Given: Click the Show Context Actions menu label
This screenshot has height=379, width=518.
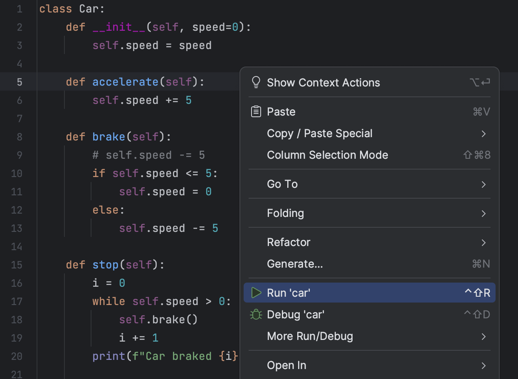Looking at the screenshot, I should [323, 83].
